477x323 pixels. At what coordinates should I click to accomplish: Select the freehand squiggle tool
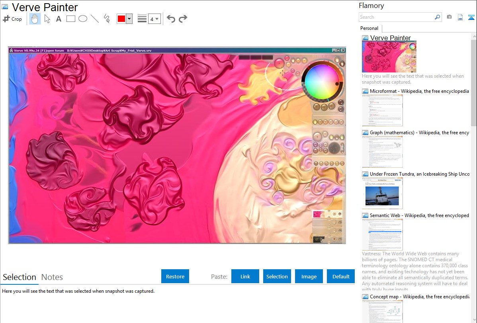click(107, 19)
